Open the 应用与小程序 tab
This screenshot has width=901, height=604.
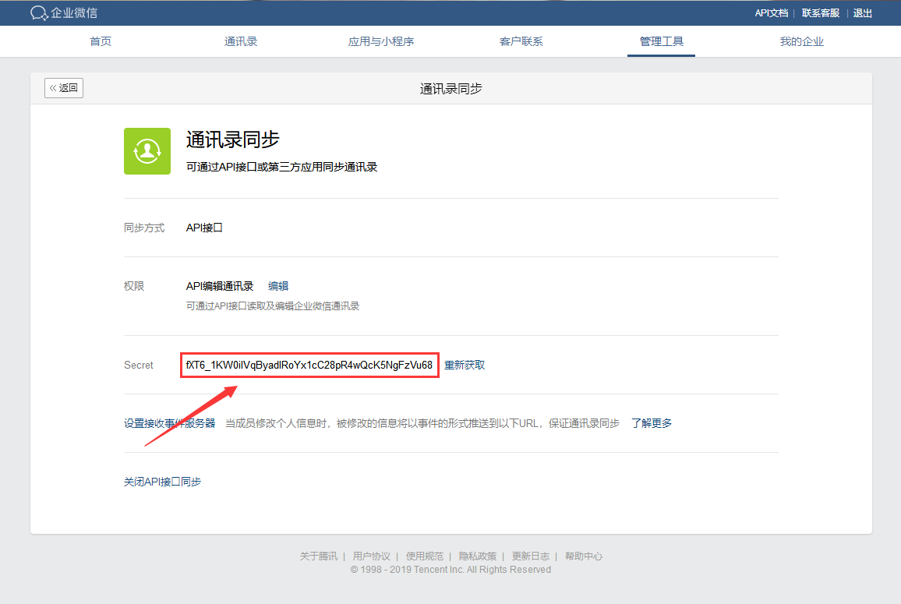380,41
